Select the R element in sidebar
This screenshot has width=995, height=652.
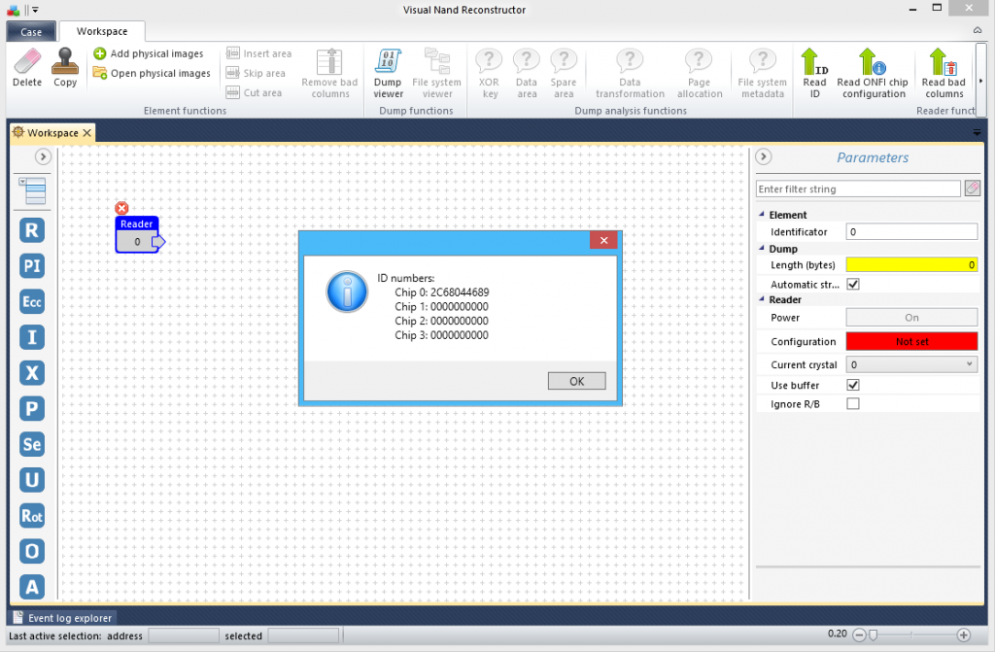[x=32, y=230]
